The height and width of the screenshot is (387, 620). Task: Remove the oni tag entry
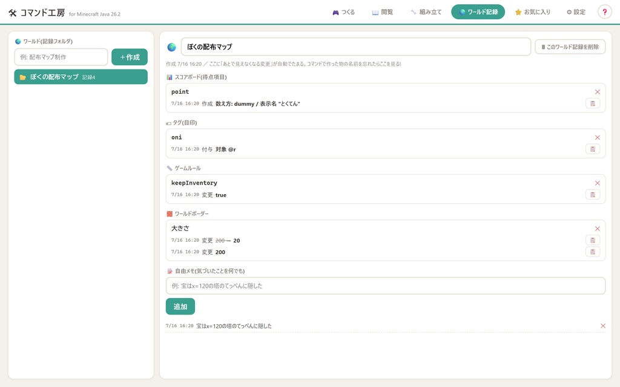tap(597, 137)
